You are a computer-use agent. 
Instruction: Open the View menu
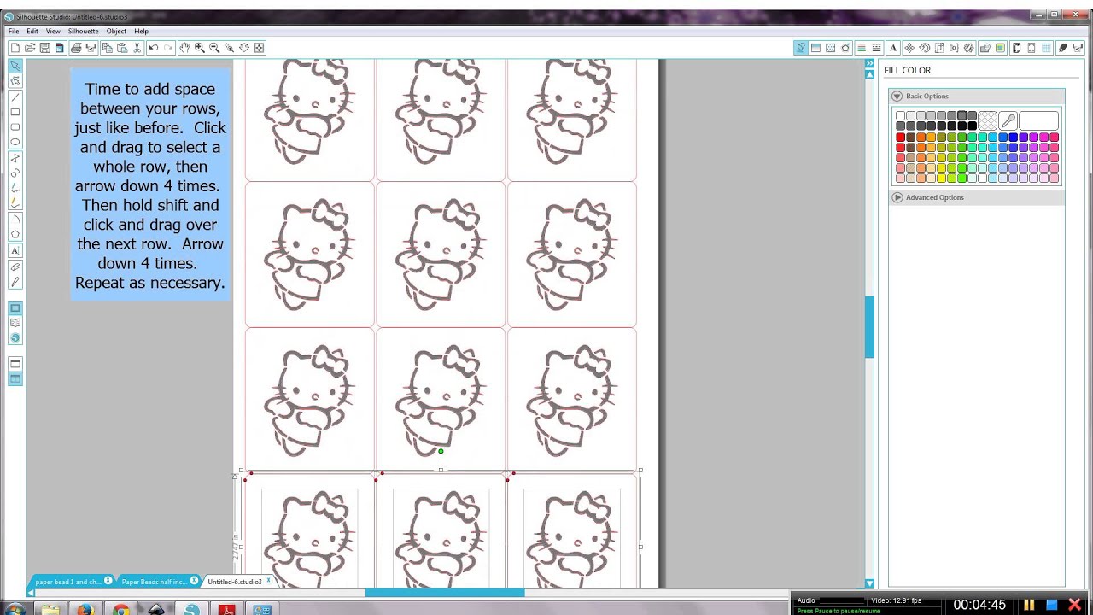tap(53, 31)
